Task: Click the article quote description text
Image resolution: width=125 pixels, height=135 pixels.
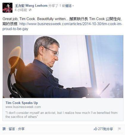Action: pos(61,115)
